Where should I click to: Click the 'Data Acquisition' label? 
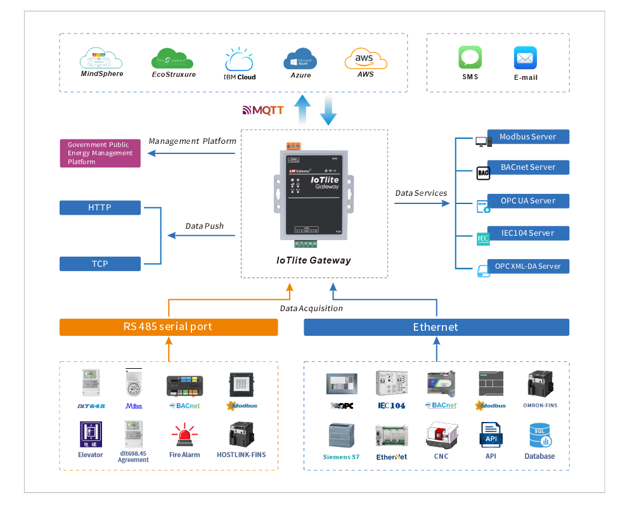(x=311, y=309)
